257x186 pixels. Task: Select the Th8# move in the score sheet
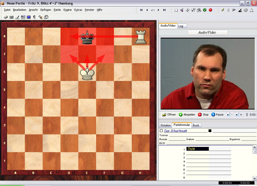point(197,149)
